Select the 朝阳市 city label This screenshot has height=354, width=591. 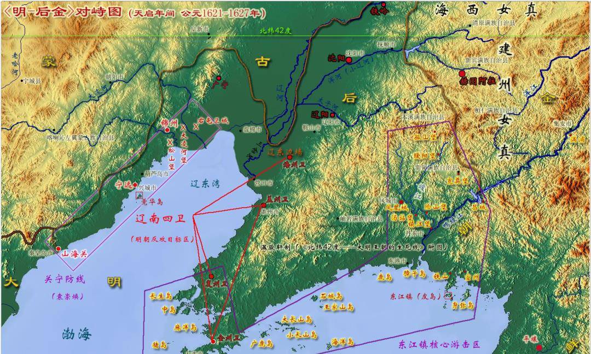(114, 76)
